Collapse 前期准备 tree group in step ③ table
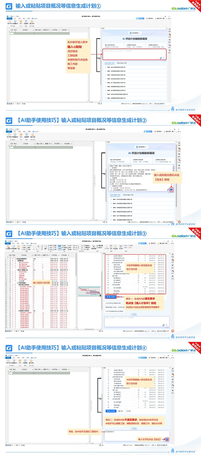 click(x=17, y=261)
